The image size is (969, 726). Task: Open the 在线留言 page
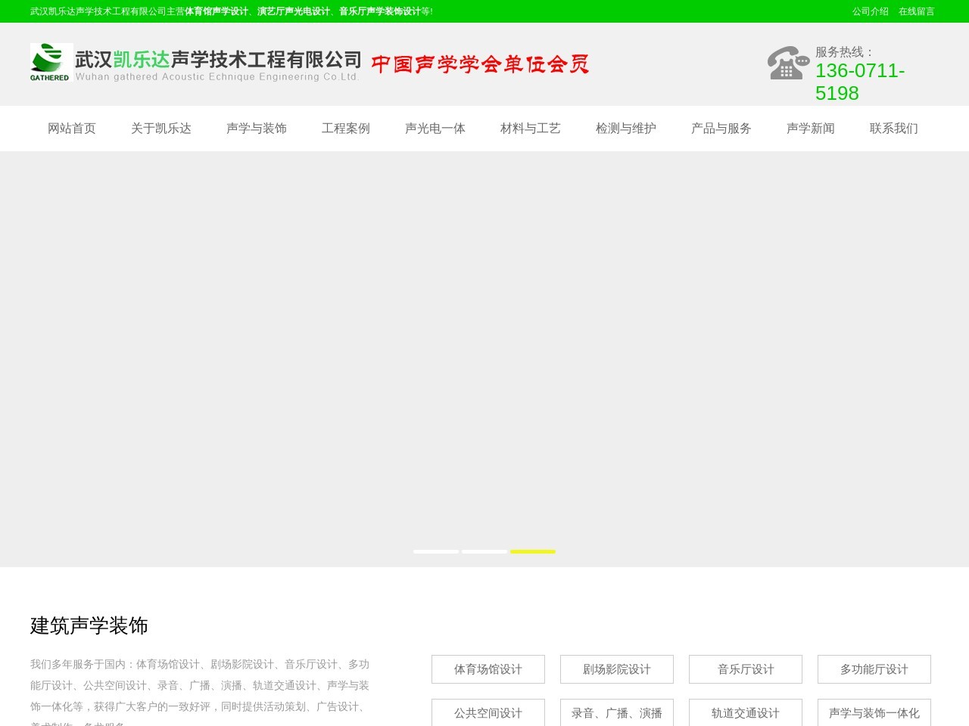(917, 11)
